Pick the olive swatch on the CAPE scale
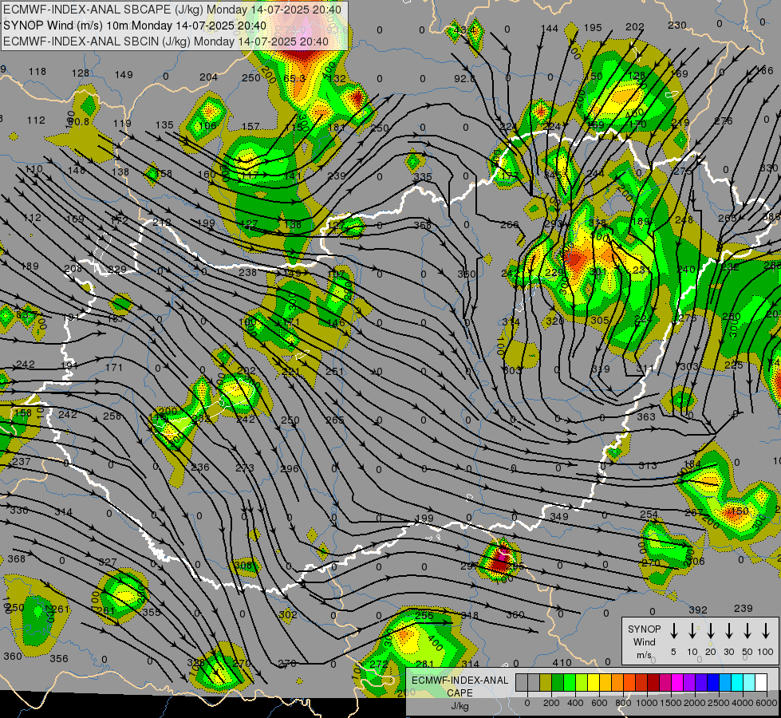 (x=546, y=682)
